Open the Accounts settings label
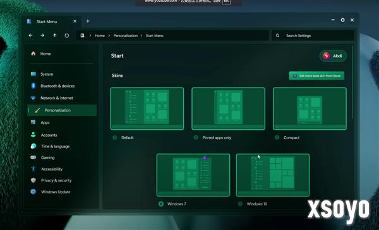 (x=49, y=135)
